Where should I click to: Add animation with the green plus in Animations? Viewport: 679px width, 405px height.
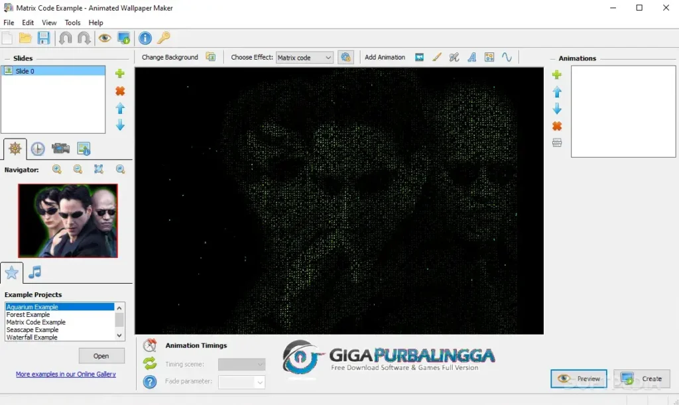(x=557, y=75)
